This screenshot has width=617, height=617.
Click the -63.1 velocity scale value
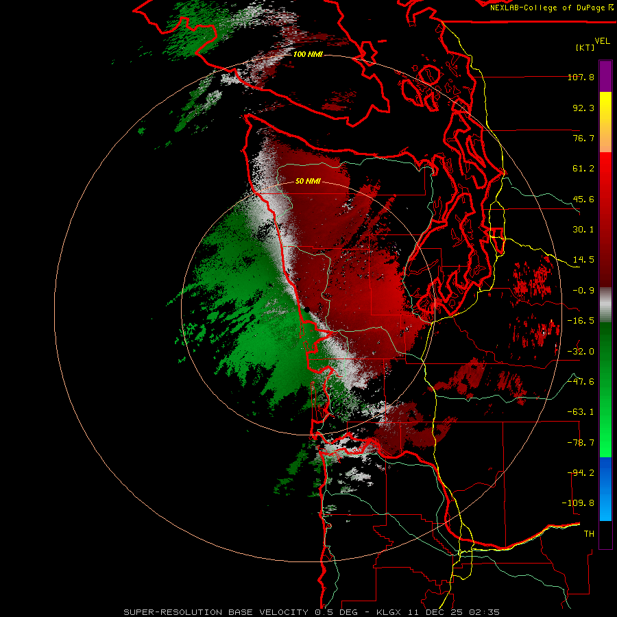(x=581, y=412)
